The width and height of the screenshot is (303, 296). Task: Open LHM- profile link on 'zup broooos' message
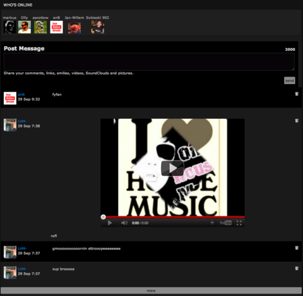point(22,269)
